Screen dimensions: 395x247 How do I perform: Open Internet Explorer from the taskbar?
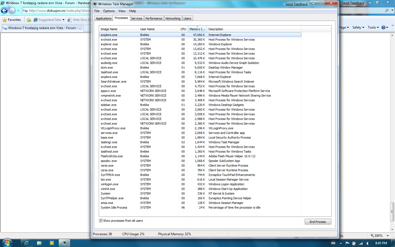pos(27,243)
